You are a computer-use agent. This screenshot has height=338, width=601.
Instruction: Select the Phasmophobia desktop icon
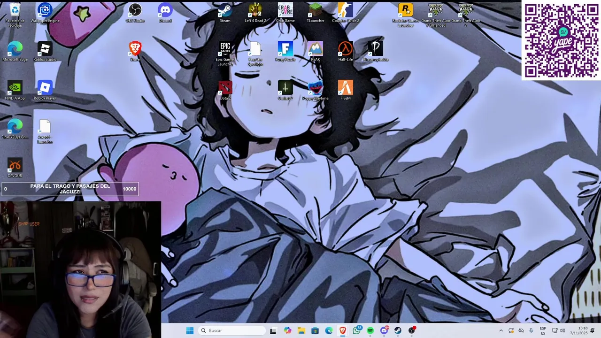[376, 52]
